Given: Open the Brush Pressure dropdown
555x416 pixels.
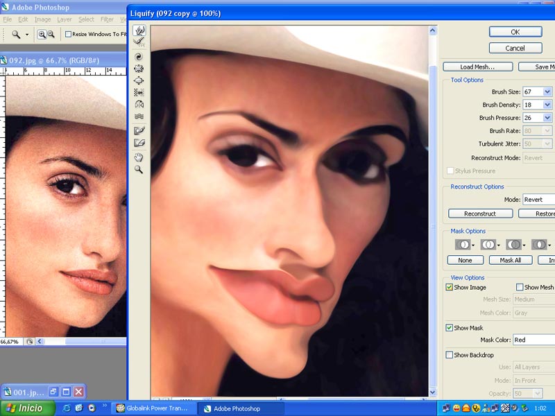Looking at the screenshot, I should [547, 118].
